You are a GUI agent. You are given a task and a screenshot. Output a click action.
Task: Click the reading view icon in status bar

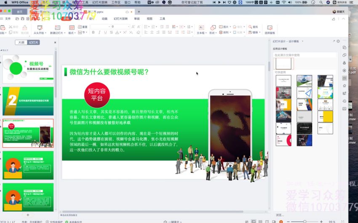click(x=267, y=221)
